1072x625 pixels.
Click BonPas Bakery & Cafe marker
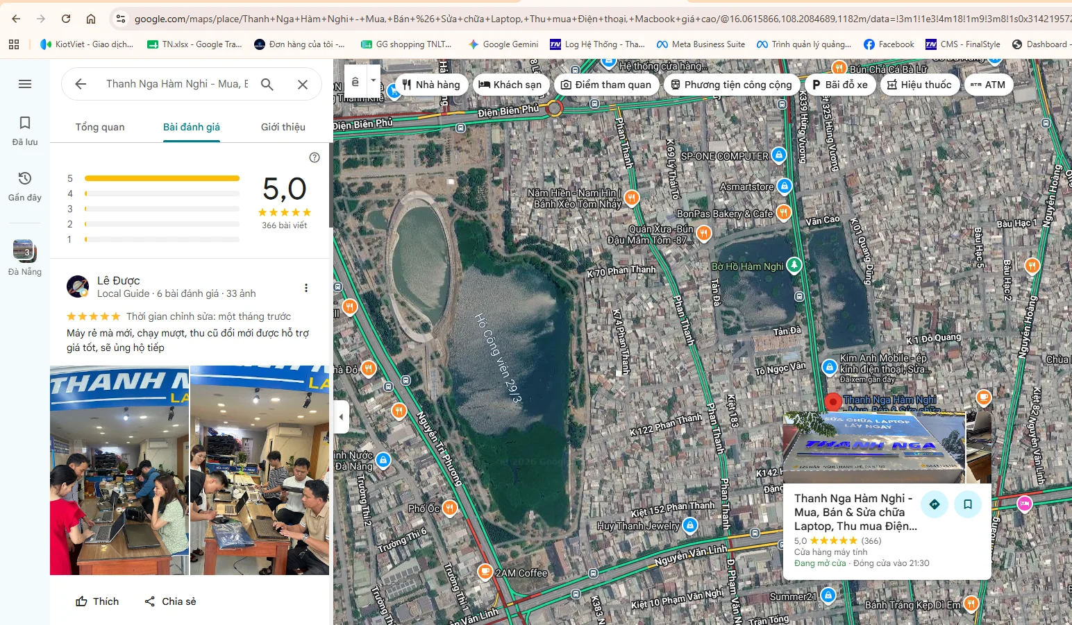pyautogui.click(x=783, y=212)
